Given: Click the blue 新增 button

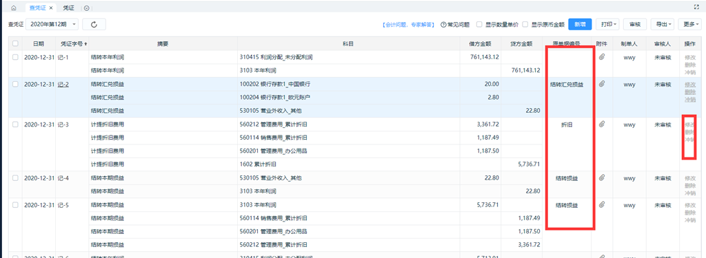Looking at the screenshot, I should click(580, 24).
